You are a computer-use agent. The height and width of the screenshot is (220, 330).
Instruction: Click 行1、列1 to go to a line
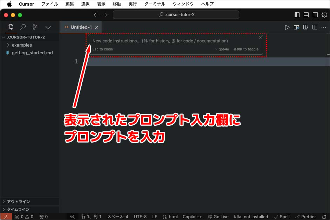pyautogui.click(x=91, y=216)
